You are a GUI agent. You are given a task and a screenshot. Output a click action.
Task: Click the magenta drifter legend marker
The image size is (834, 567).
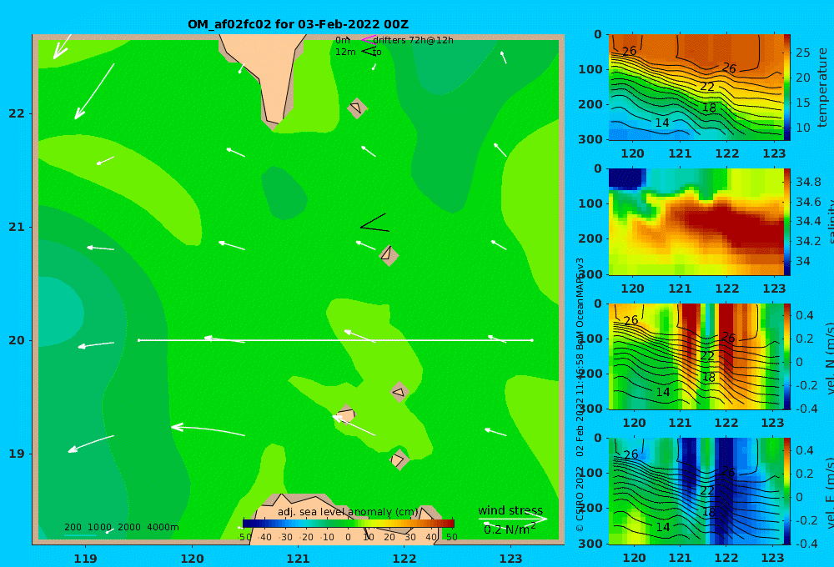368,40
